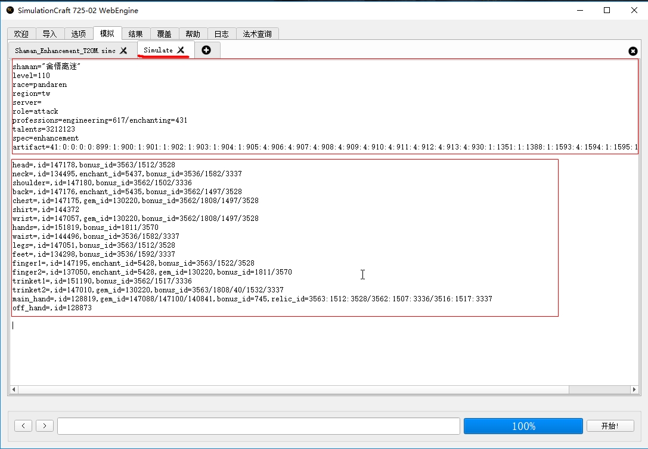The width and height of the screenshot is (648, 449).
Task: Click the command line input field
Action: tap(258, 426)
